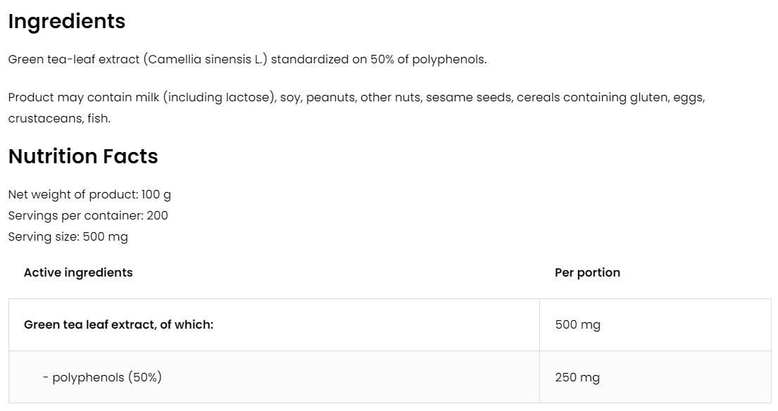Select the "250 mg" table cell
This screenshot has width=778, height=411.
pos(577,377)
